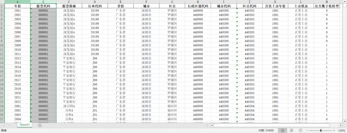
Task: Click the 是否数字化转型 header cell
Action: tap(327, 6)
